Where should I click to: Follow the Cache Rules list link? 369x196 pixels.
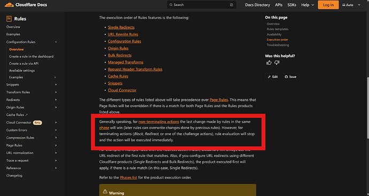118,77
